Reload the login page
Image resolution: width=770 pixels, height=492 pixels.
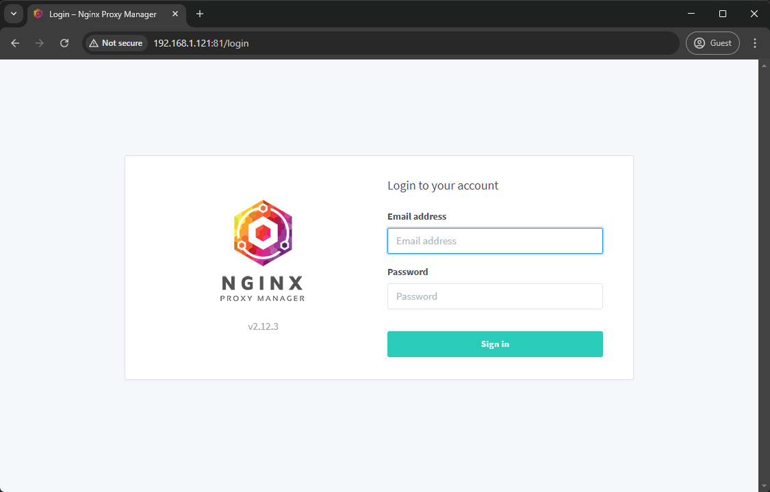point(64,43)
